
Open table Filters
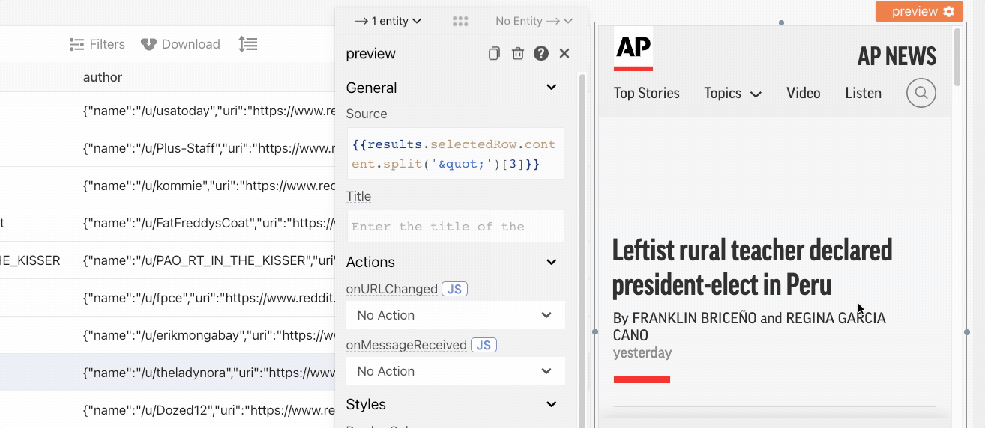[97, 44]
